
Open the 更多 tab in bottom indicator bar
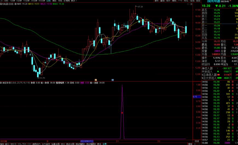99,144
